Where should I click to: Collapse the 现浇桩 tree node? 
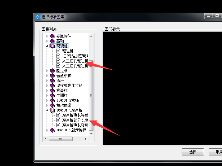coord(47,46)
